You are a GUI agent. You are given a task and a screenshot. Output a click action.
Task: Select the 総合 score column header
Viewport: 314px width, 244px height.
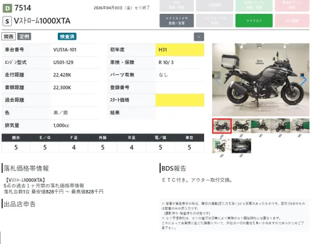[16, 138]
